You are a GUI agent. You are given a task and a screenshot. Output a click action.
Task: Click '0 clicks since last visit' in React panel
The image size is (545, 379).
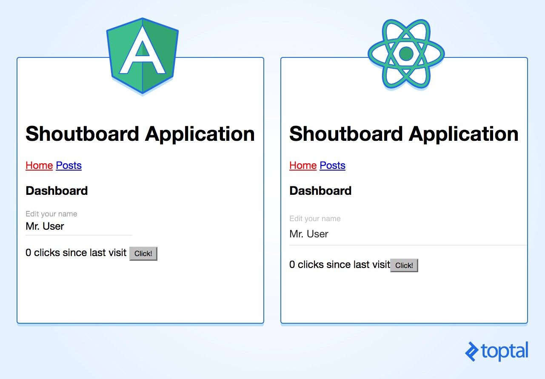click(340, 265)
